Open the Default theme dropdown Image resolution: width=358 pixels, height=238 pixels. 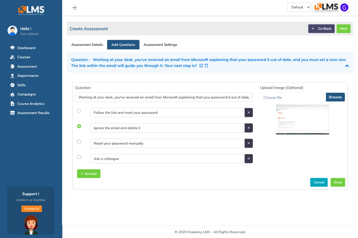(x=299, y=7)
